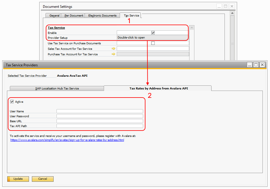The image size is (270, 189).
Task: Switch to SAP Localization Hub Tax Service tab
Action: [x=57, y=89]
